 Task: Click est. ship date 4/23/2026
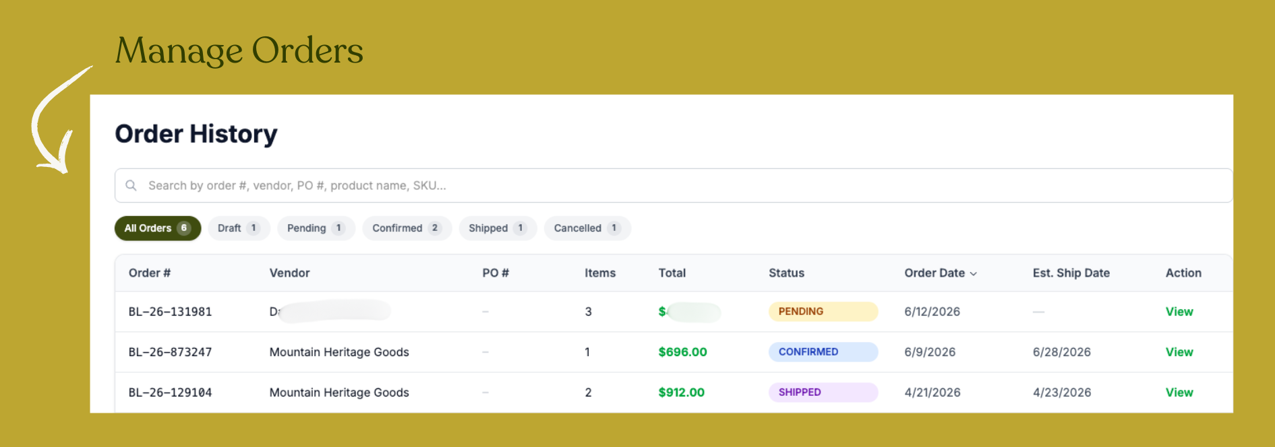(x=1062, y=392)
